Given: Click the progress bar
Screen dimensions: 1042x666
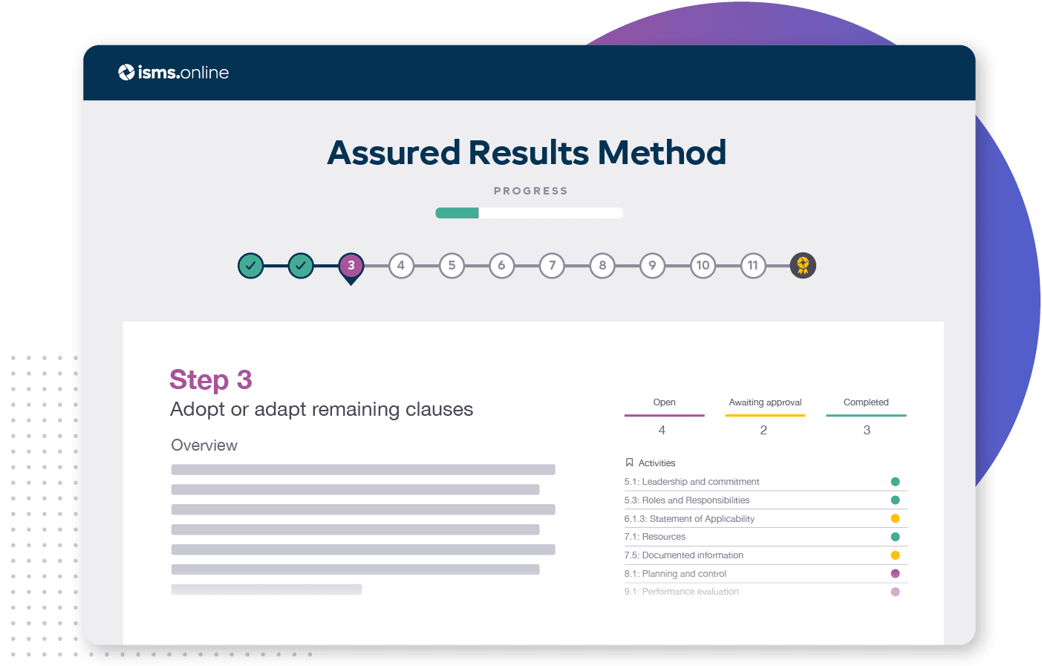Looking at the screenshot, I should [529, 213].
